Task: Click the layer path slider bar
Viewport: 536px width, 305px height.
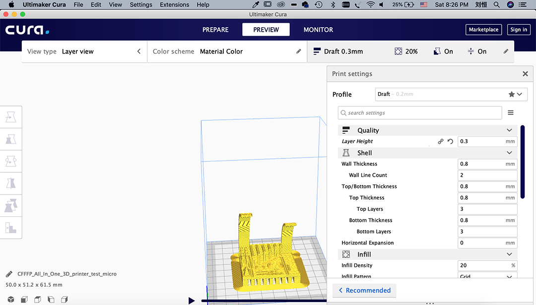Action: click(x=264, y=301)
